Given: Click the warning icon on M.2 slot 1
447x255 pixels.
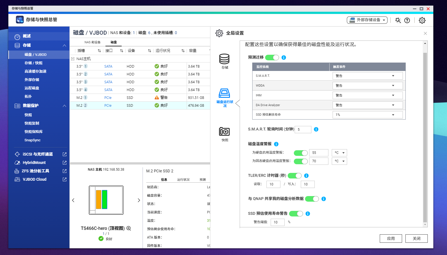Looking at the screenshot, I should pyautogui.click(x=157, y=97).
